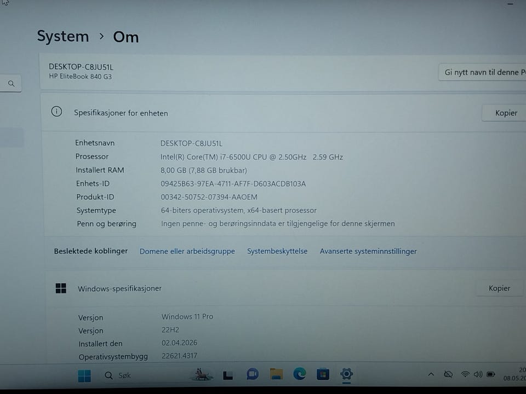Go back to System in breadcrumb
The width and height of the screenshot is (526, 394).
[x=62, y=36]
